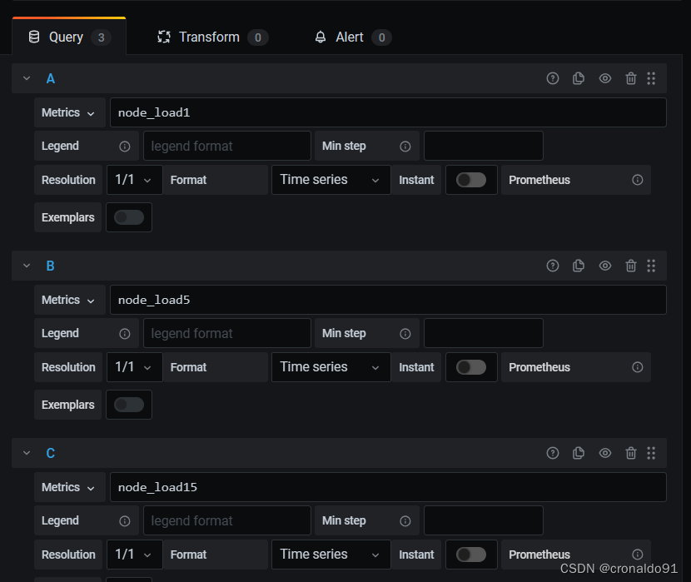This screenshot has height=582, width=691.
Task: Click Min step input in query C
Action: 484,520
